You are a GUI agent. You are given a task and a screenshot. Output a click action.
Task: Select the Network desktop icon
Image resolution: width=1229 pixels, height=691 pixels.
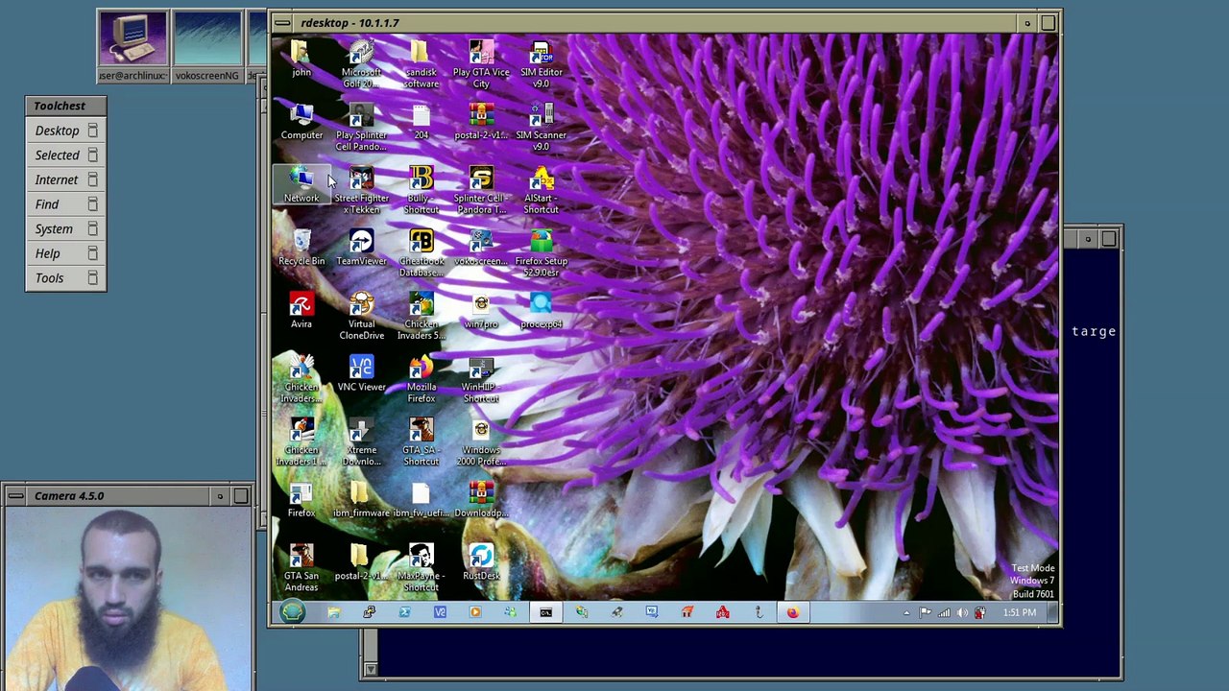click(301, 184)
